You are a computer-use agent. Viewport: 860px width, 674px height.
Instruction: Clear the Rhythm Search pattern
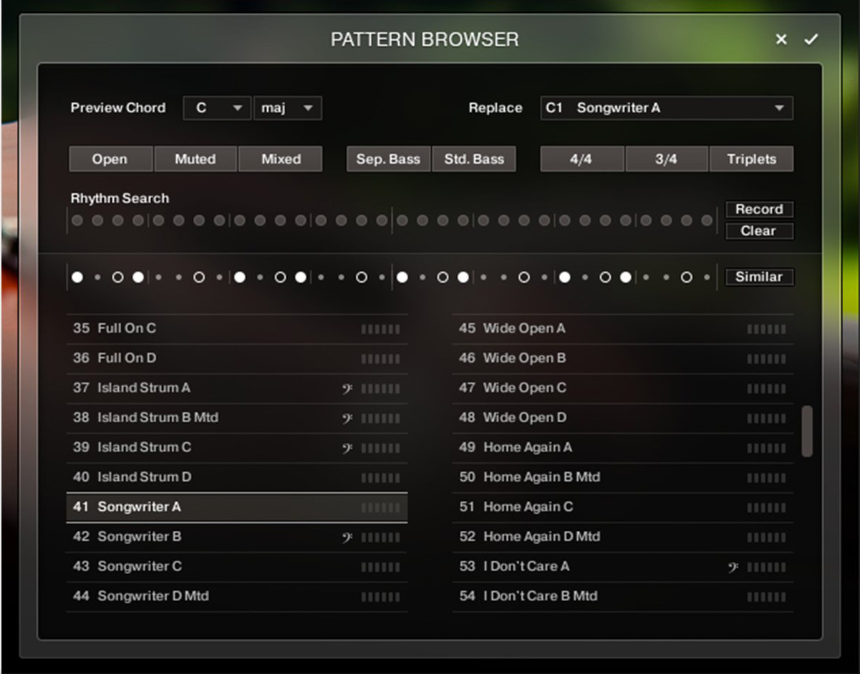click(759, 231)
